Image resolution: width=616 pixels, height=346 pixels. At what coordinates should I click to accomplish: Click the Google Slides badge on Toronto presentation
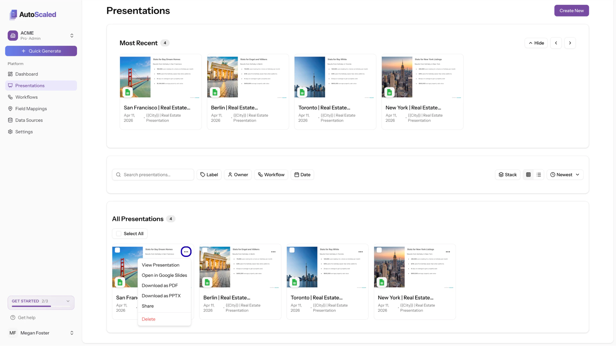294,282
